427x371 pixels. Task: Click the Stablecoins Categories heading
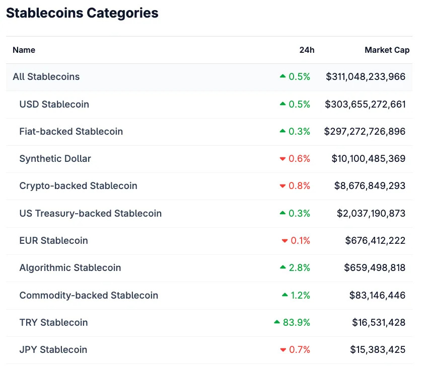tap(82, 13)
